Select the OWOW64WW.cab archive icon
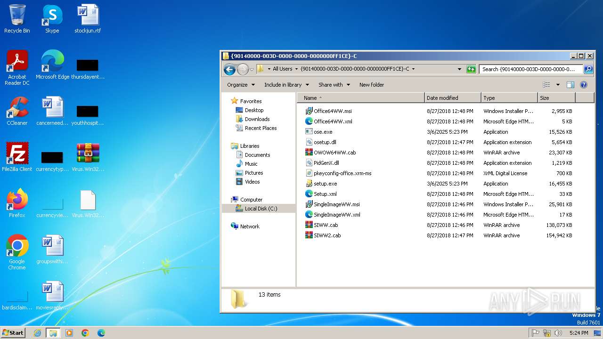This screenshot has height=339, width=603. [309, 153]
